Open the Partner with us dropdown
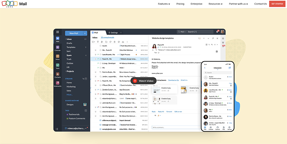Viewport: 287px width, 144px height. (238, 4)
